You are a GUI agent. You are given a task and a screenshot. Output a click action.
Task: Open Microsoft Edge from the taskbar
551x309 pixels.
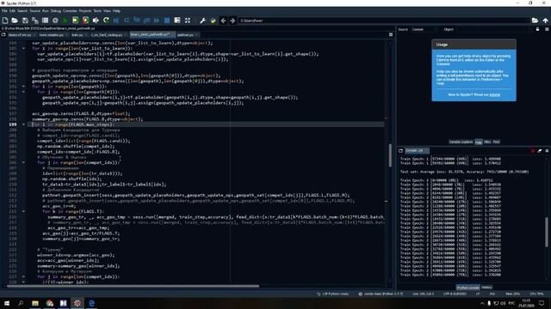(x=92, y=303)
